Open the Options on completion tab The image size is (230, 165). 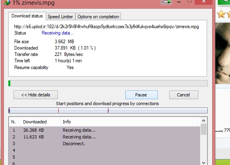(98, 17)
